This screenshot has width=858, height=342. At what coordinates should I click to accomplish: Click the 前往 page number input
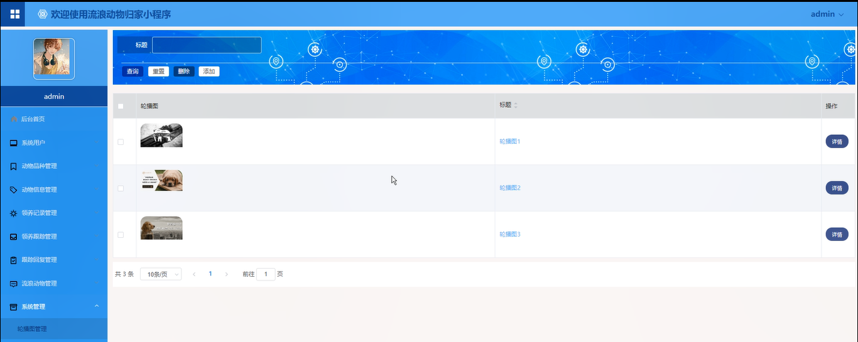[x=266, y=274]
